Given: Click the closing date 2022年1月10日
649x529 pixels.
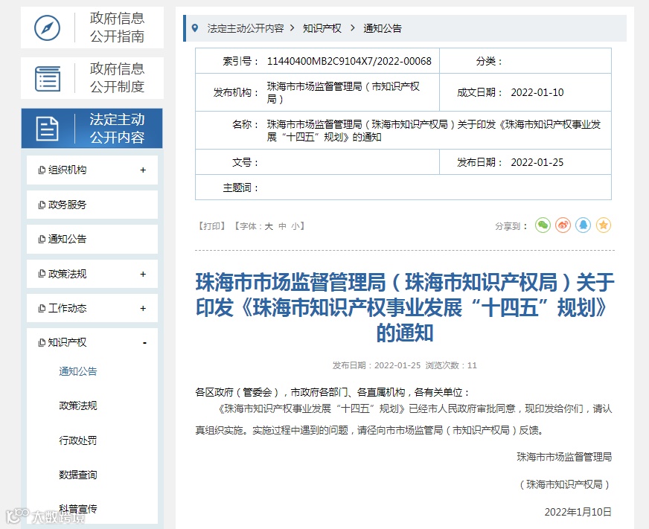Looking at the screenshot, I should [578, 512].
